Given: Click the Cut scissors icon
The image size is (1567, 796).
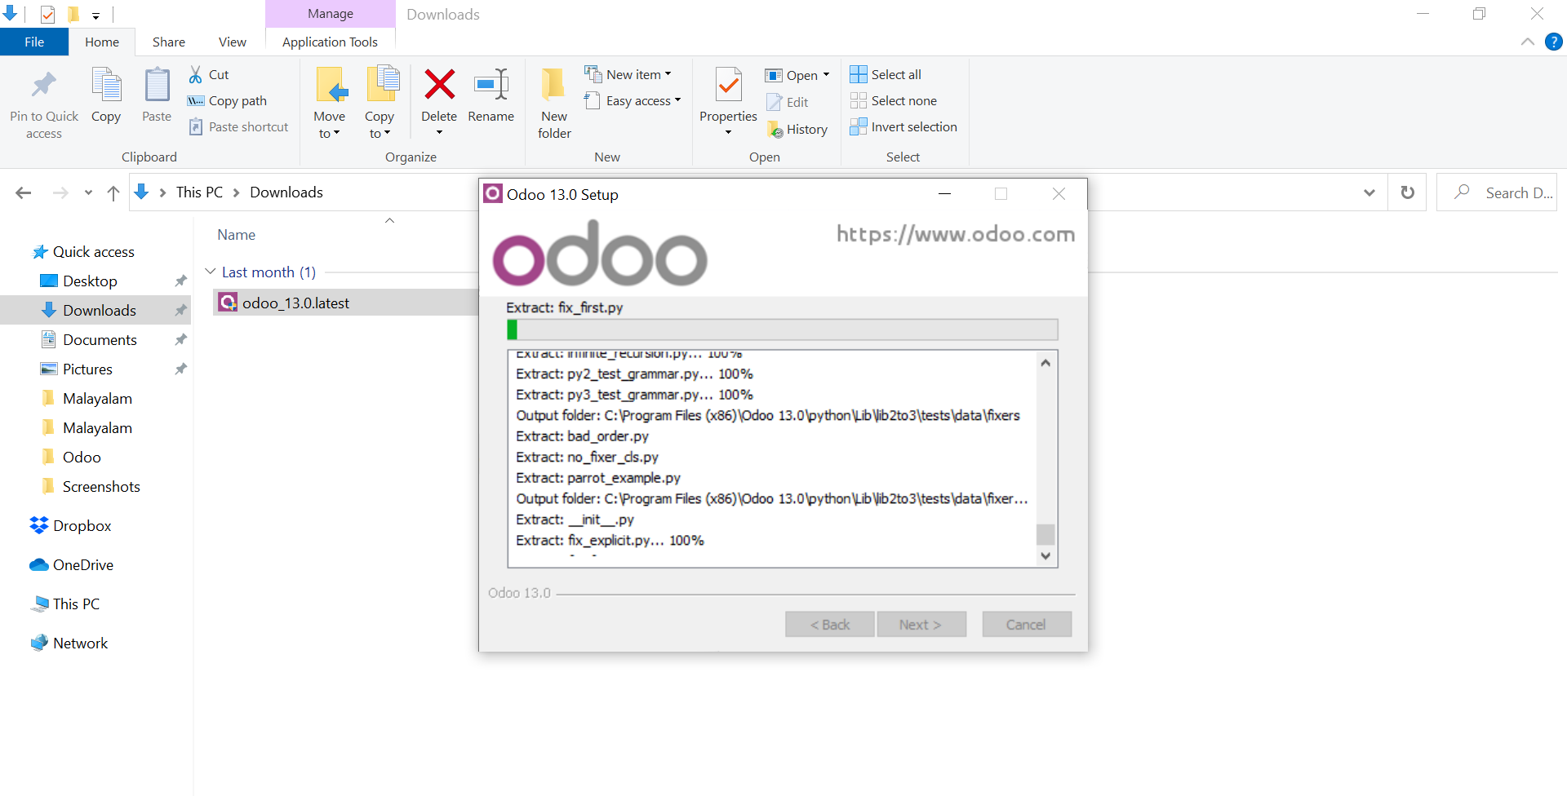Looking at the screenshot, I should (196, 75).
